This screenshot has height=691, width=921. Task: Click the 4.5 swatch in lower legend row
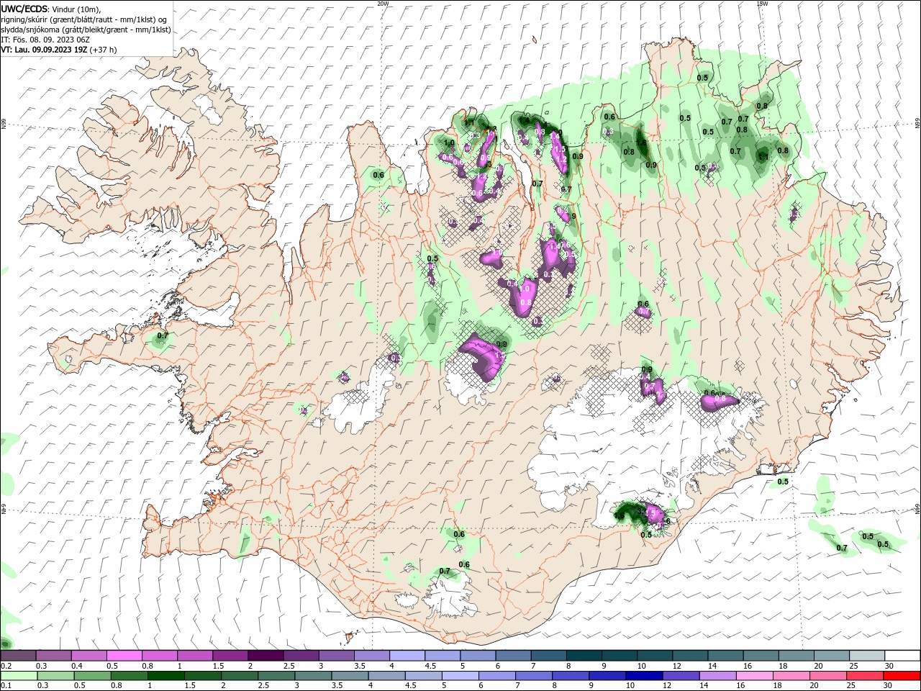coord(423,676)
